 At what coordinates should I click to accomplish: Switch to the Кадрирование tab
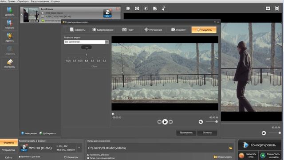(103, 30)
